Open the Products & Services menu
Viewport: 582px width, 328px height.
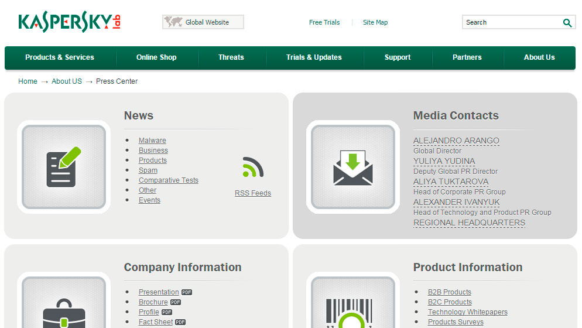click(60, 57)
